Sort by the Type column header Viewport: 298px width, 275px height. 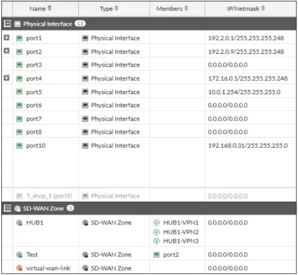(109, 8)
